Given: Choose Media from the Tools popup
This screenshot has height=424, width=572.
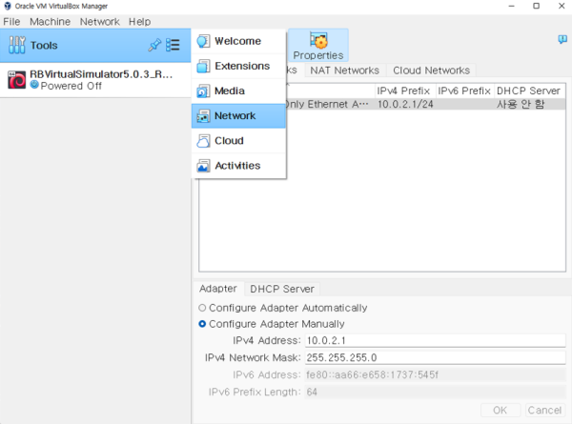Looking at the screenshot, I should (x=238, y=91).
